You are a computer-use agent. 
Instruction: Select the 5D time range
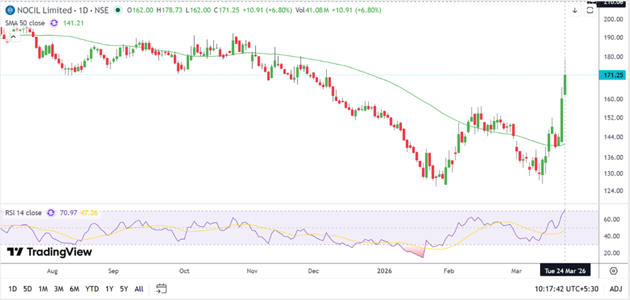27,289
